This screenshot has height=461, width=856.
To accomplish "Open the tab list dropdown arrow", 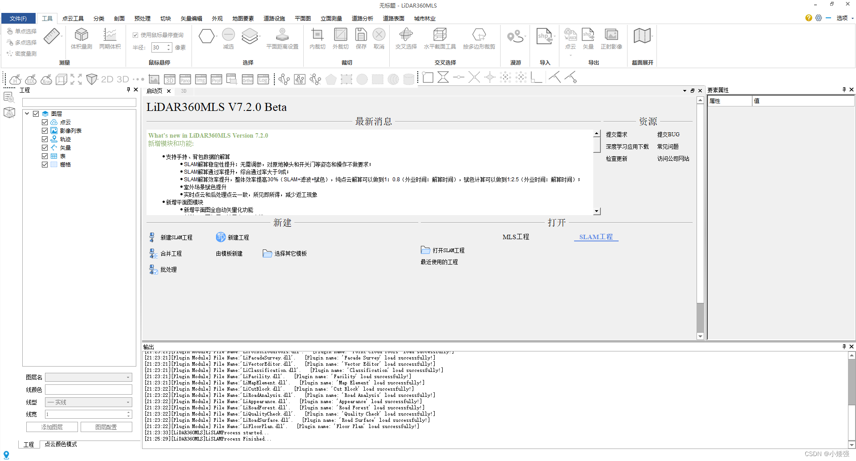I will click(685, 91).
